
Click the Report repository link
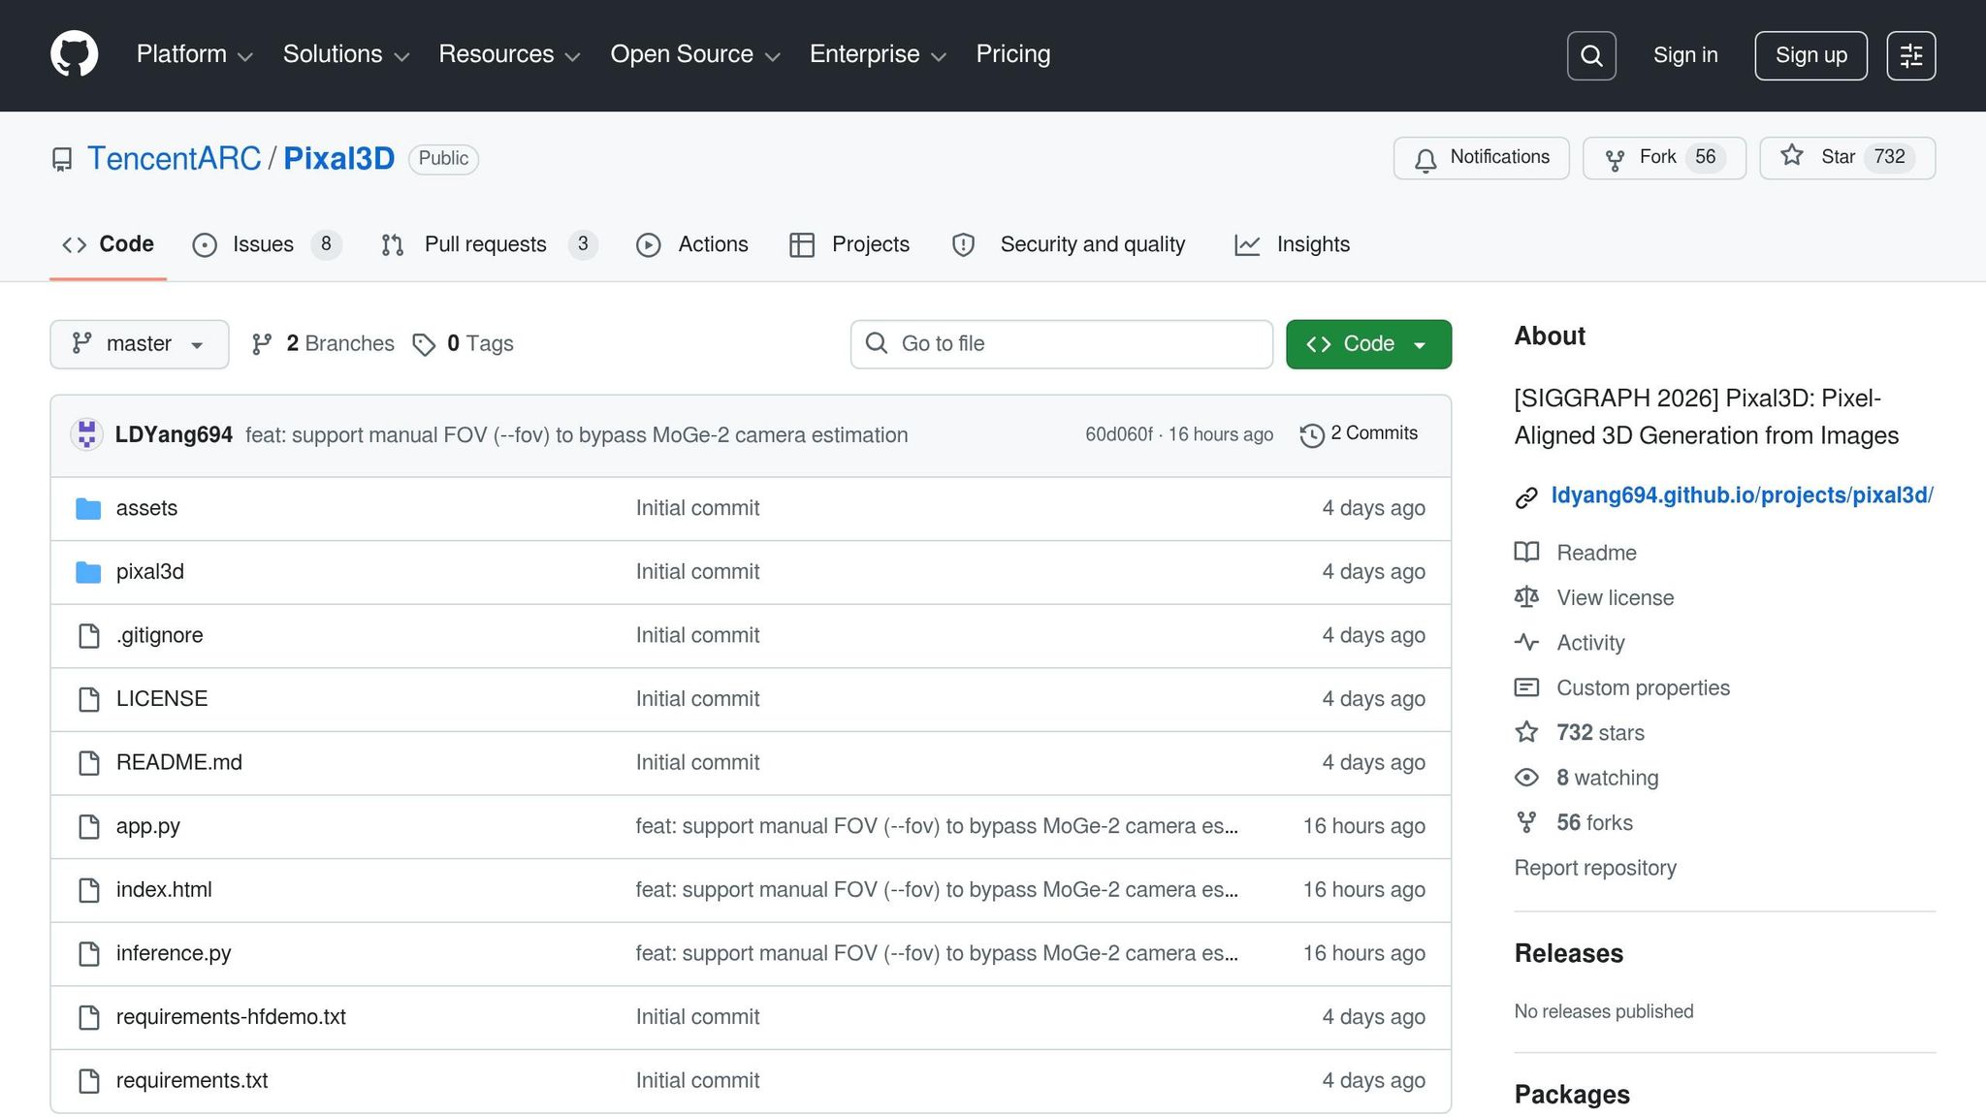pyautogui.click(x=1595, y=868)
